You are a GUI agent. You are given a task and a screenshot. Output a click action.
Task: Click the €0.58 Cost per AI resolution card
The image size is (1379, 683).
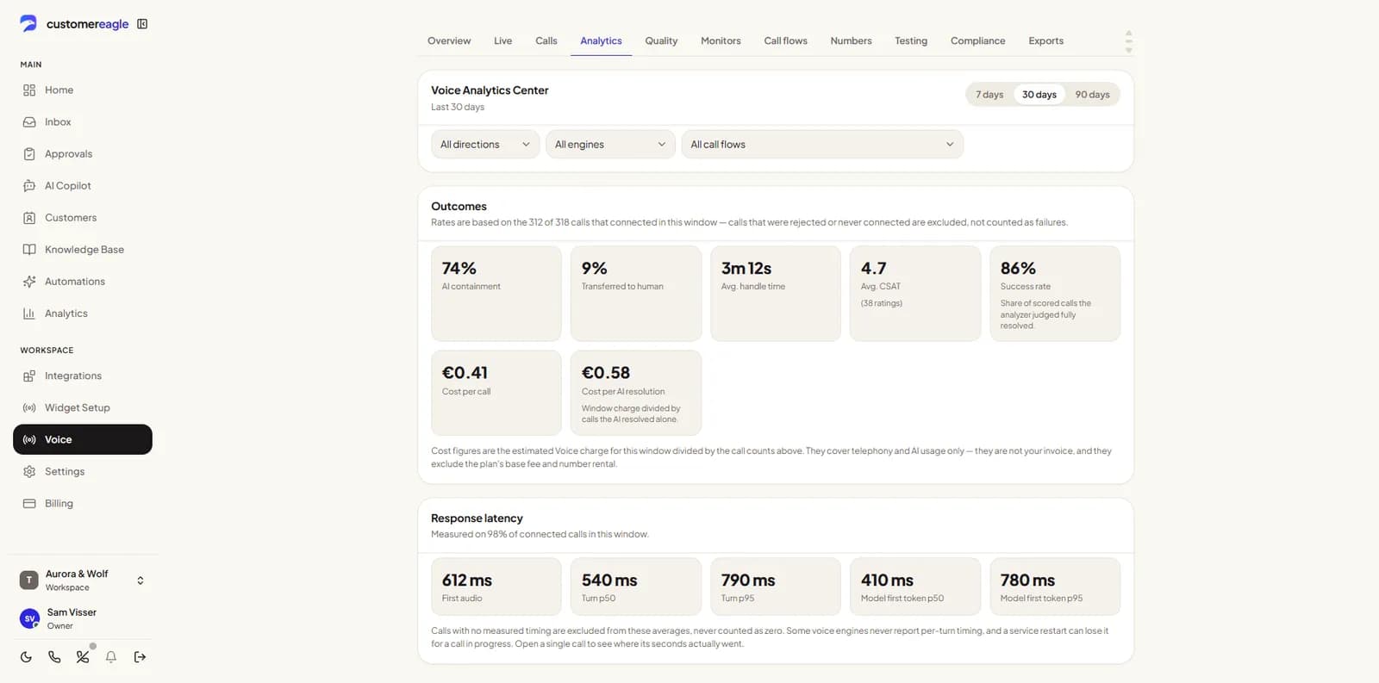(x=636, y=393)
